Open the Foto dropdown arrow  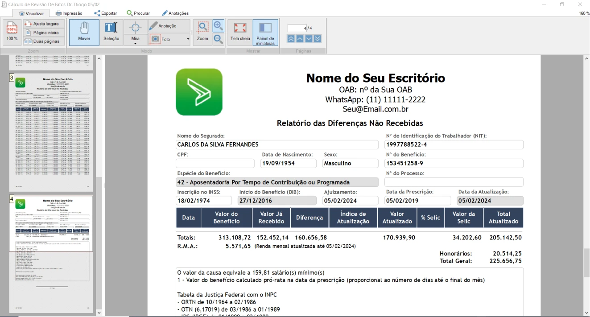[188, 39]
